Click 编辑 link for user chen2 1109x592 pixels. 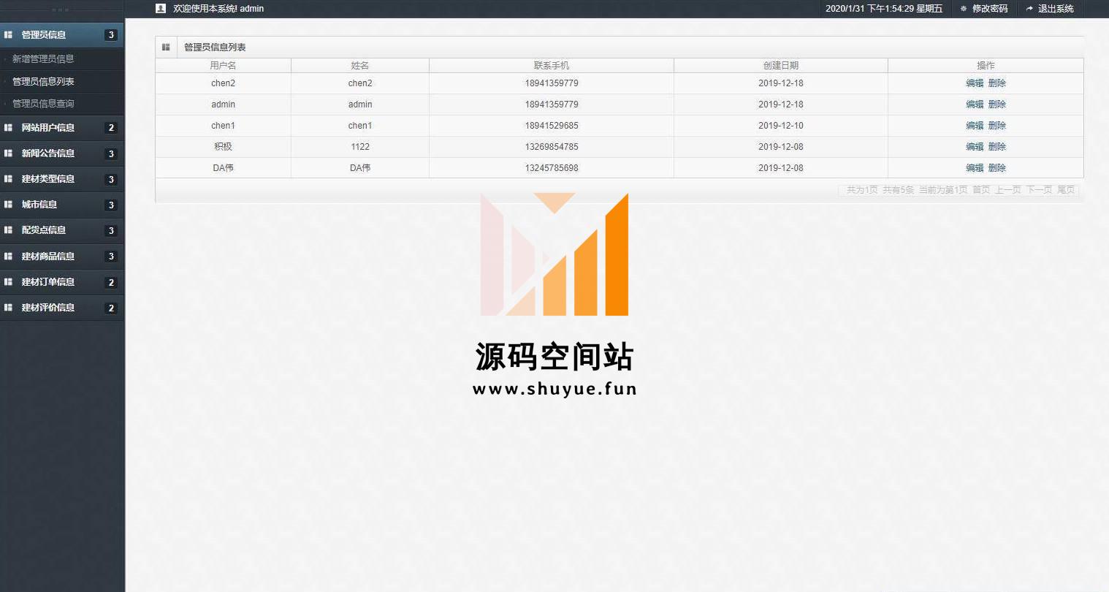975,83
